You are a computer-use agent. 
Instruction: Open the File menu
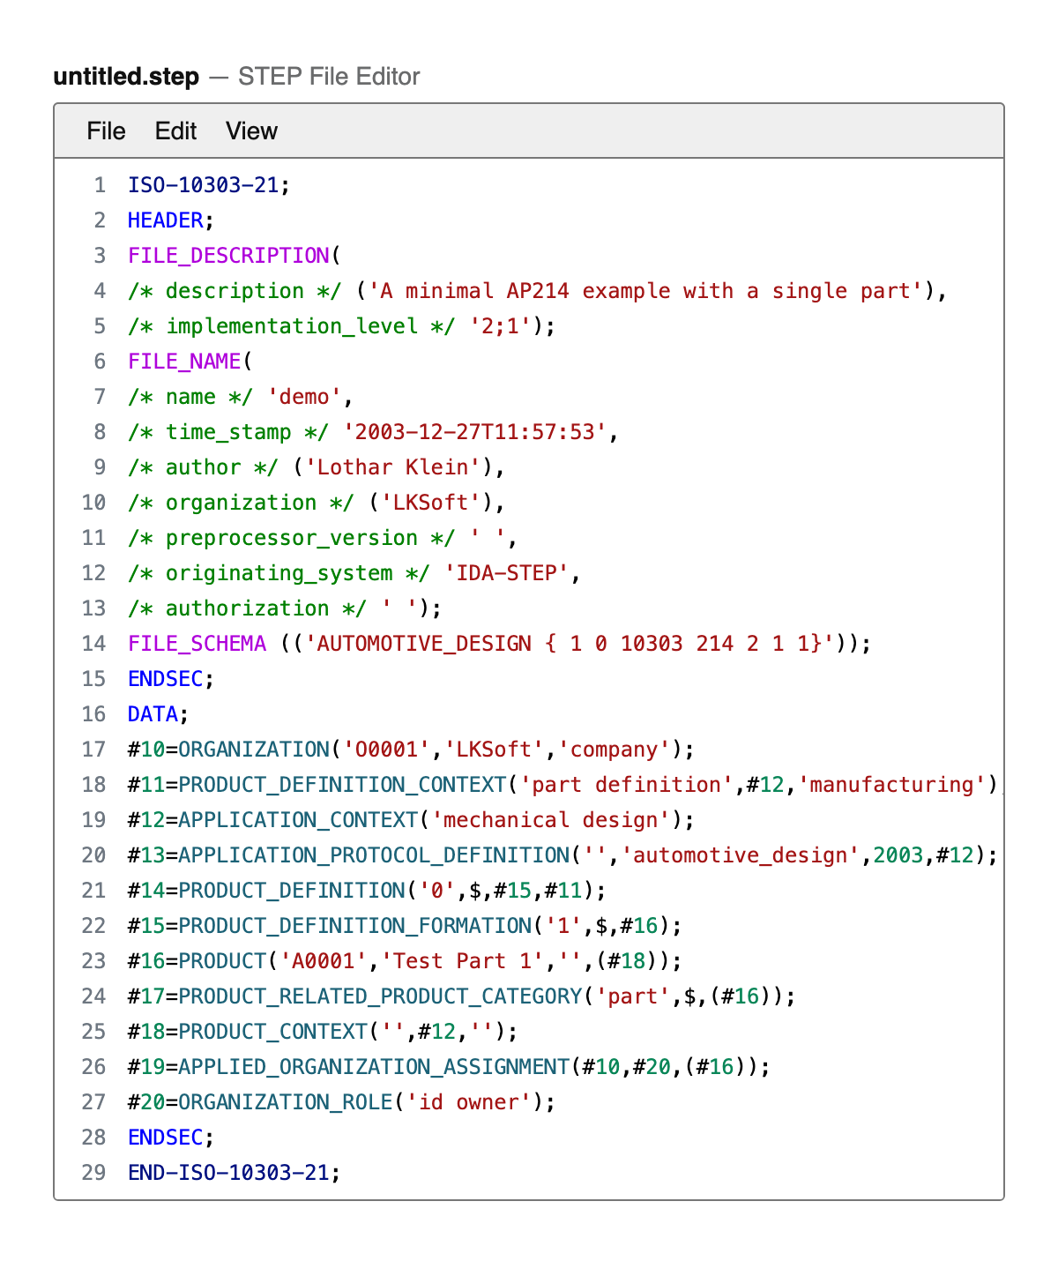[106, 131]
